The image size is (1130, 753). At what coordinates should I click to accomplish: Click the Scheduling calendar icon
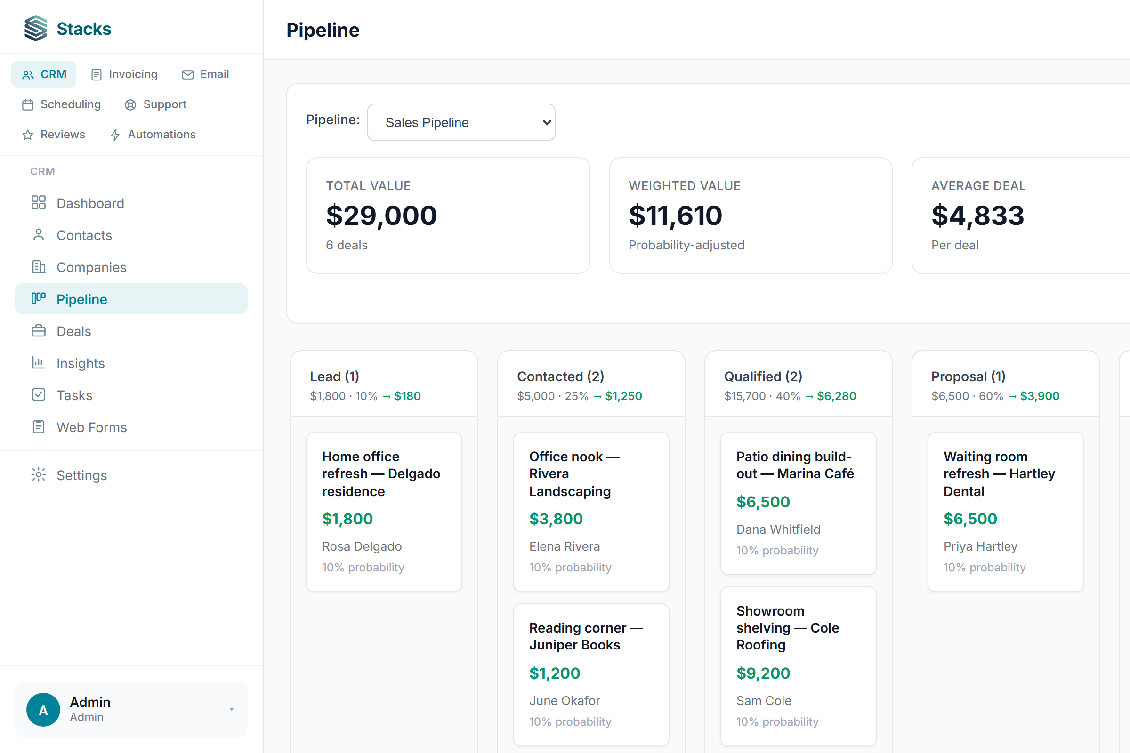[x=28, y=105]
